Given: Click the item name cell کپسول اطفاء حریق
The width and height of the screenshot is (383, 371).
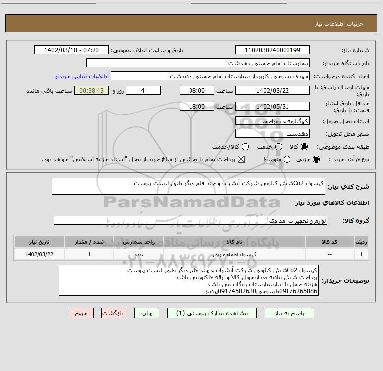Looking at the screenshot, I should pos(234,254).
